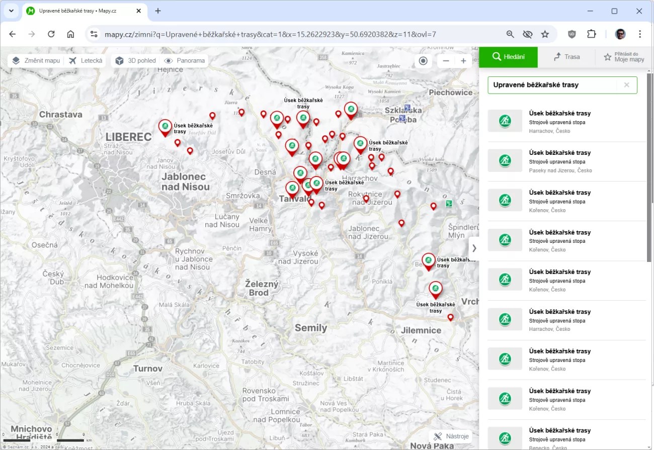
Task: Open the Chrome three-dot menu
Action: (640, 34)
